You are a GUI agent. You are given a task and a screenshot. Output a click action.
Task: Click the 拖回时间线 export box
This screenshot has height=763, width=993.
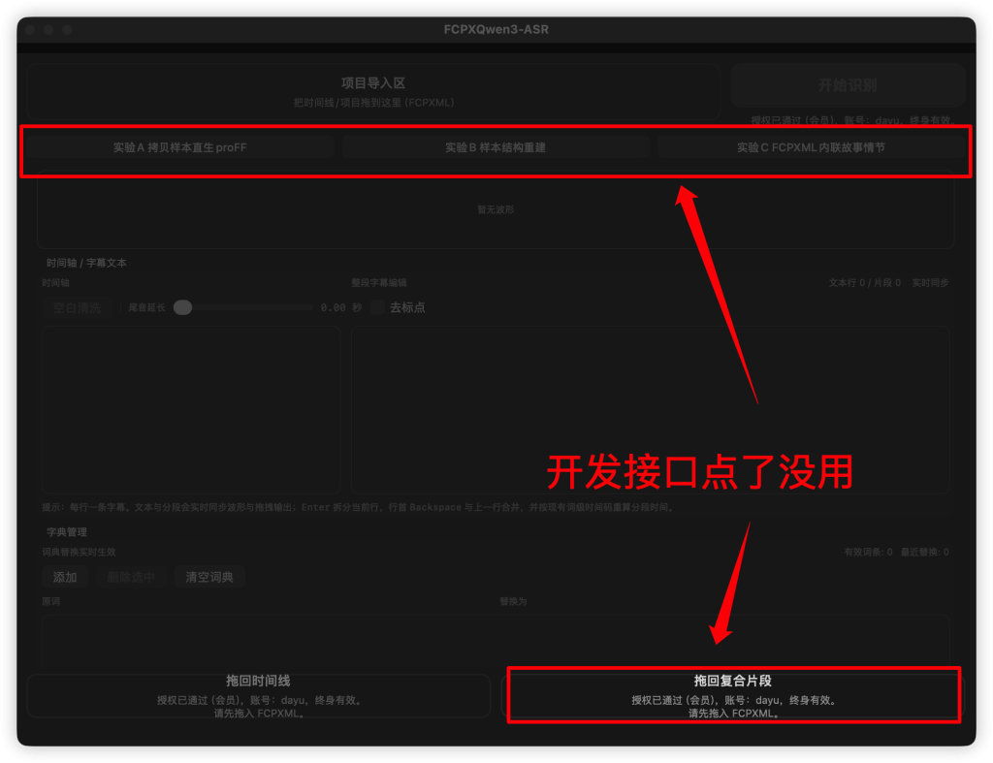coord(258,696)
